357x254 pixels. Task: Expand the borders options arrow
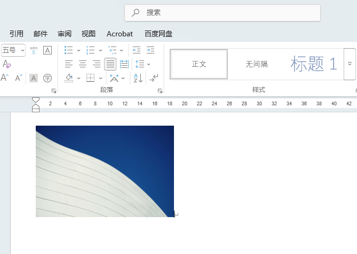coord(101,78)
